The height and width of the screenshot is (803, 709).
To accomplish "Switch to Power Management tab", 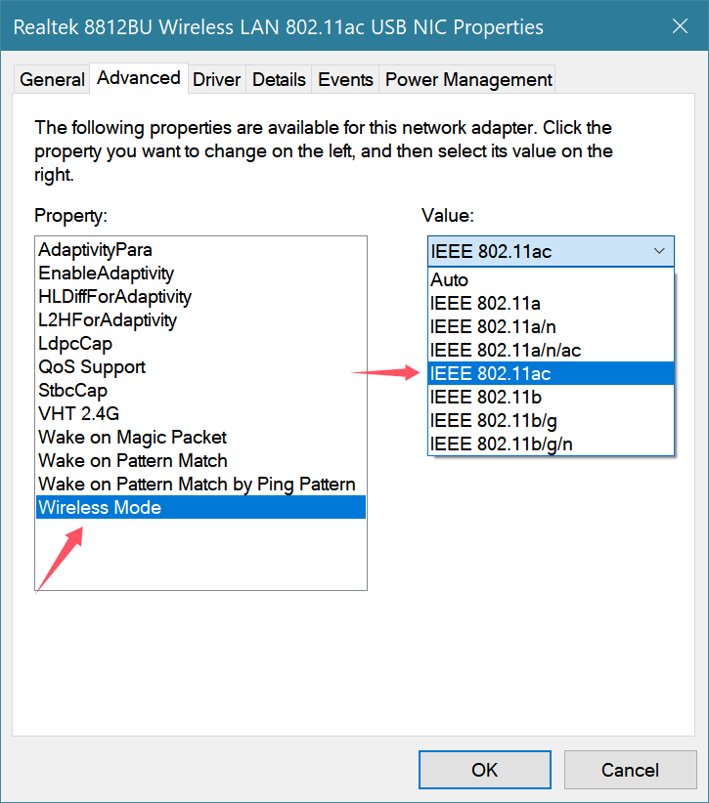I will click(467, 79).
